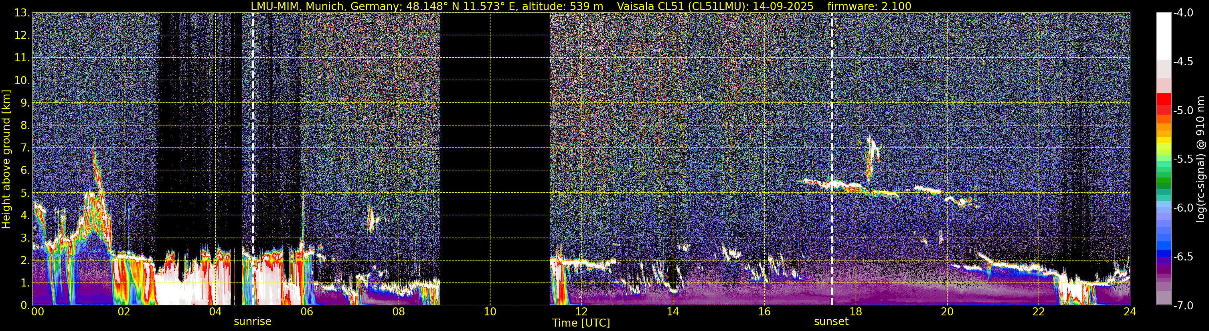Click the 'sunrise' label below the time axis

[x=253, y=322]
